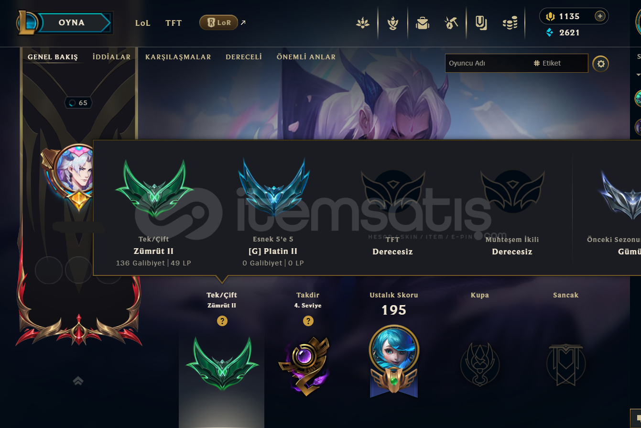Click the profile settings gear icon
Image resolution: width=641 pixels, height=428 pixels.
(x=601, y=63)
